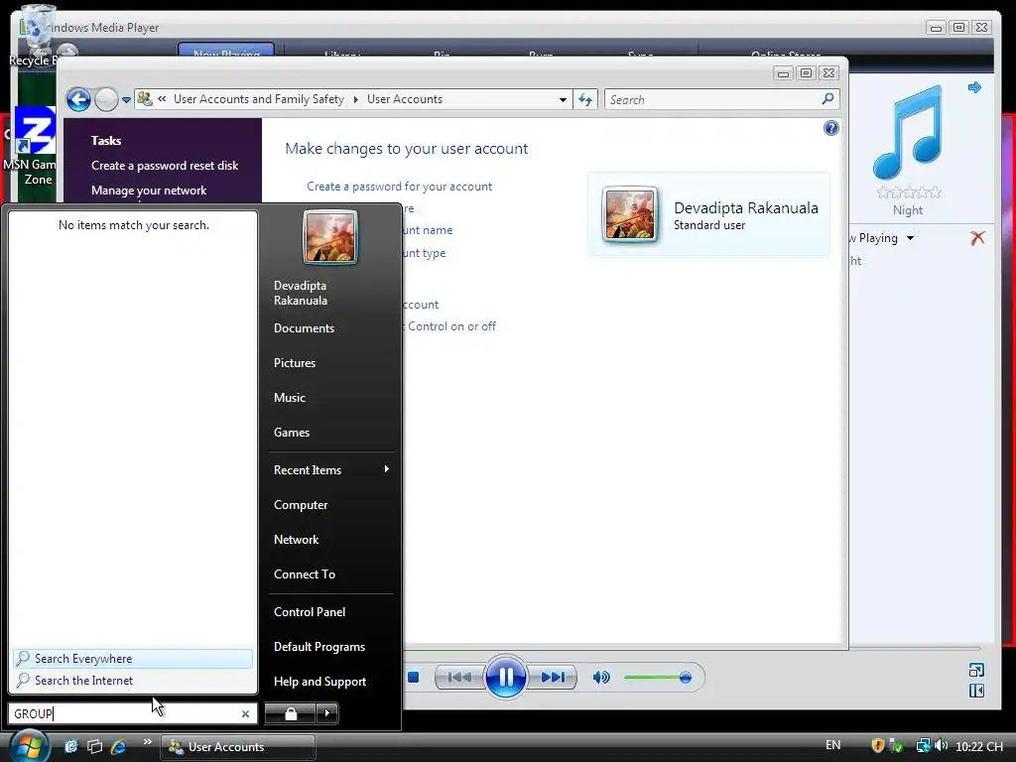Image resolution: width=1016 pixels, height=762 pixels.
Task: Open Help and Support
Action: 320,682
